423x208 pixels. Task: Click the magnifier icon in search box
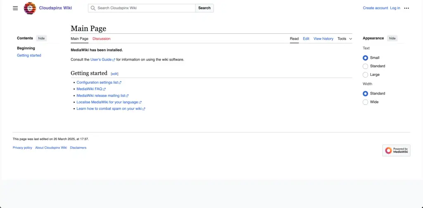pyautogui.click(x=93, y=8)
